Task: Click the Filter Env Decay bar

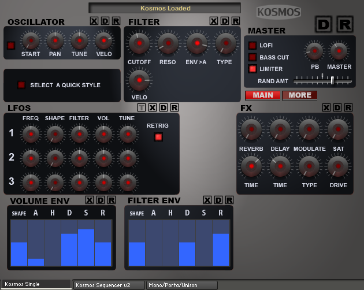Action: pyautogui.click(x=187, y=243)
